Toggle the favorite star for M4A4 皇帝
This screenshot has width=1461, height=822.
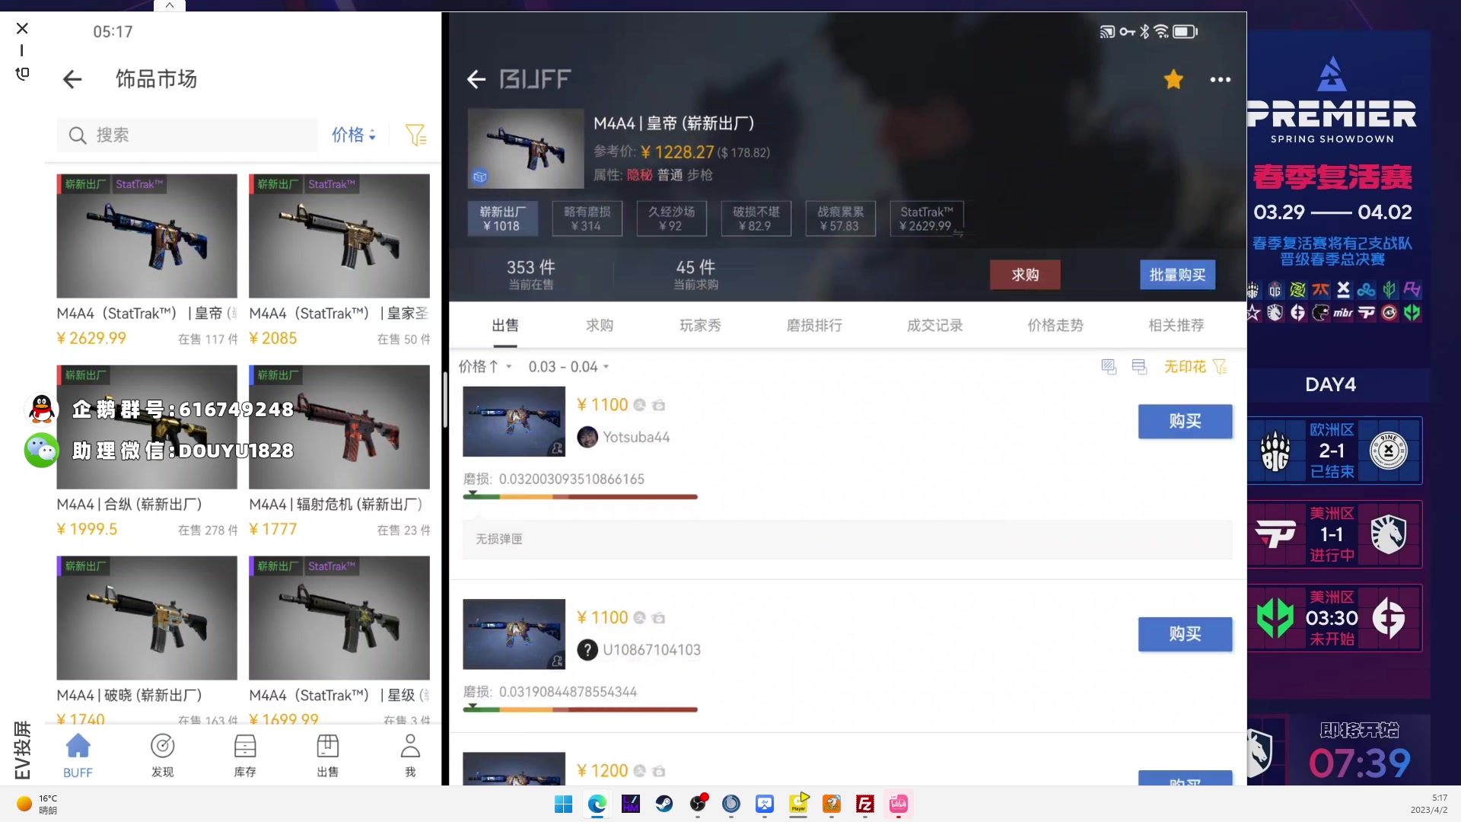point(1173,79)
